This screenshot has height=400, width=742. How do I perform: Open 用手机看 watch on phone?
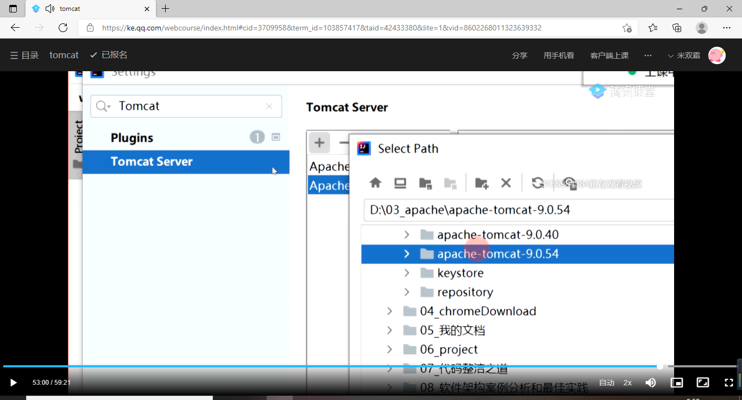pyautogui.click(x=558, y=55)
